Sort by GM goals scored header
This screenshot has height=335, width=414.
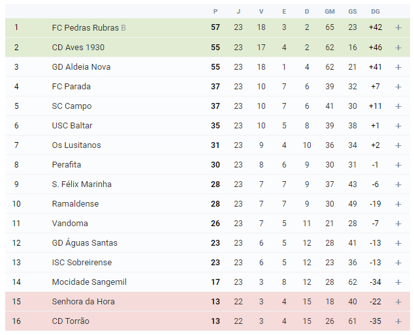(330, 12)
